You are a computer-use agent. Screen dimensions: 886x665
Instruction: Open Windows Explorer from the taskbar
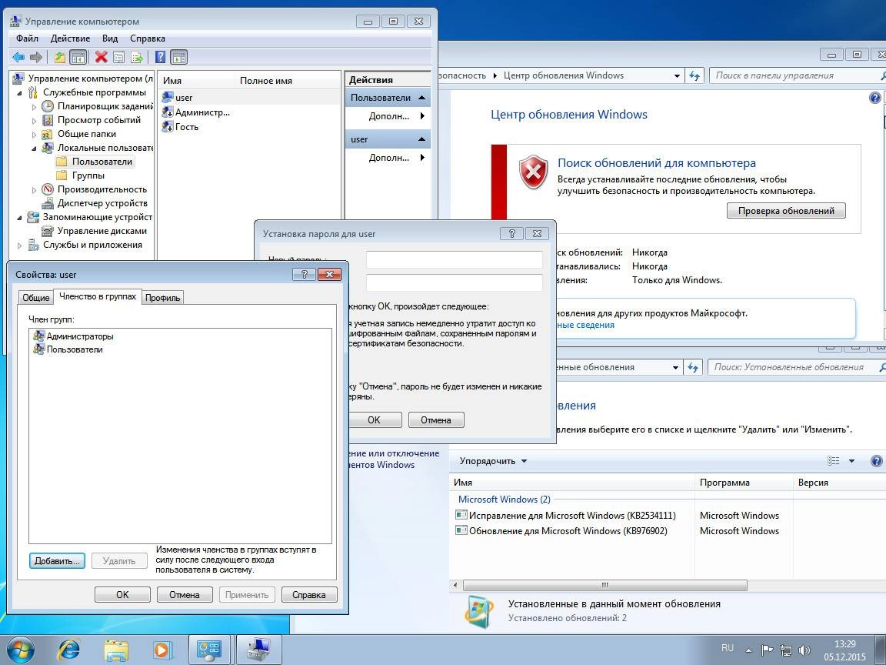click(x=116, y=650)
